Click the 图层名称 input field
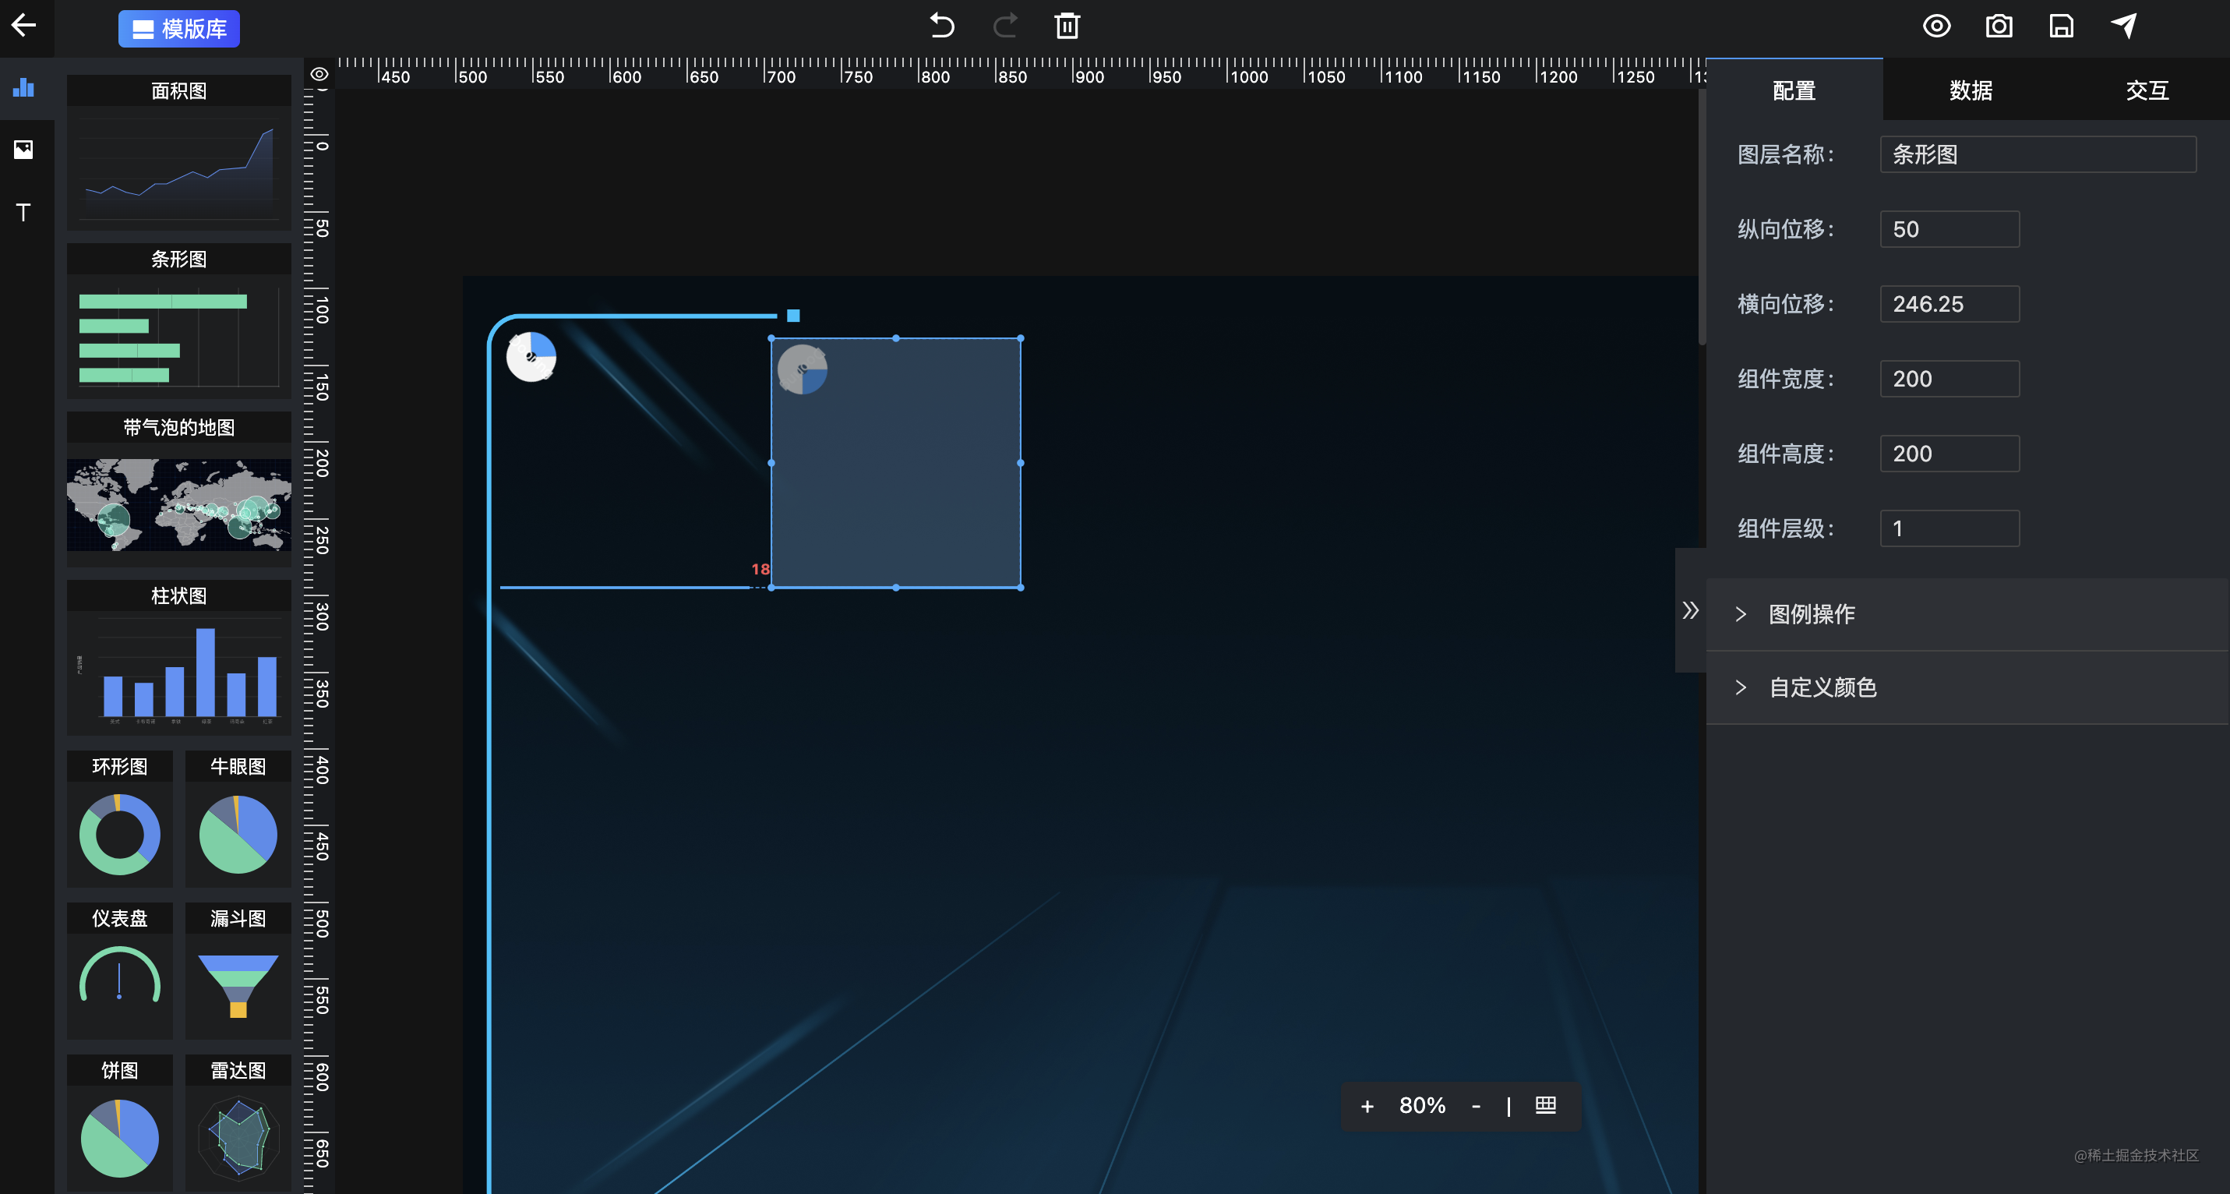Image resolution: width=2230 pixels, height=1194 pixels. click(x=2037, y=155)
